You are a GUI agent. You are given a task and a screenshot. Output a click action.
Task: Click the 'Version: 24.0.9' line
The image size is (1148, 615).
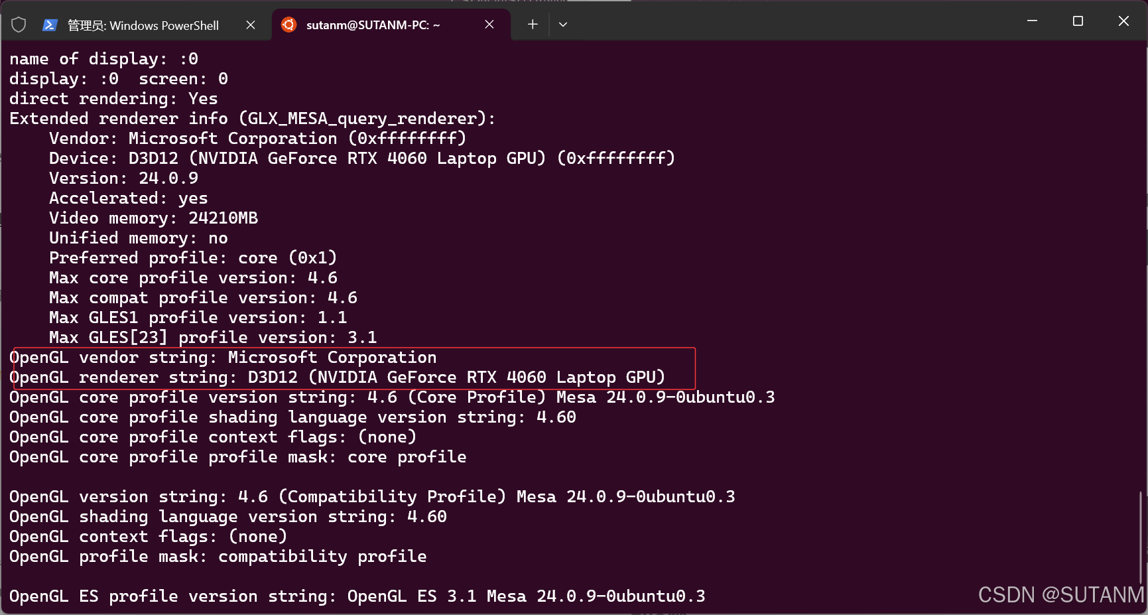click(123, 178)
